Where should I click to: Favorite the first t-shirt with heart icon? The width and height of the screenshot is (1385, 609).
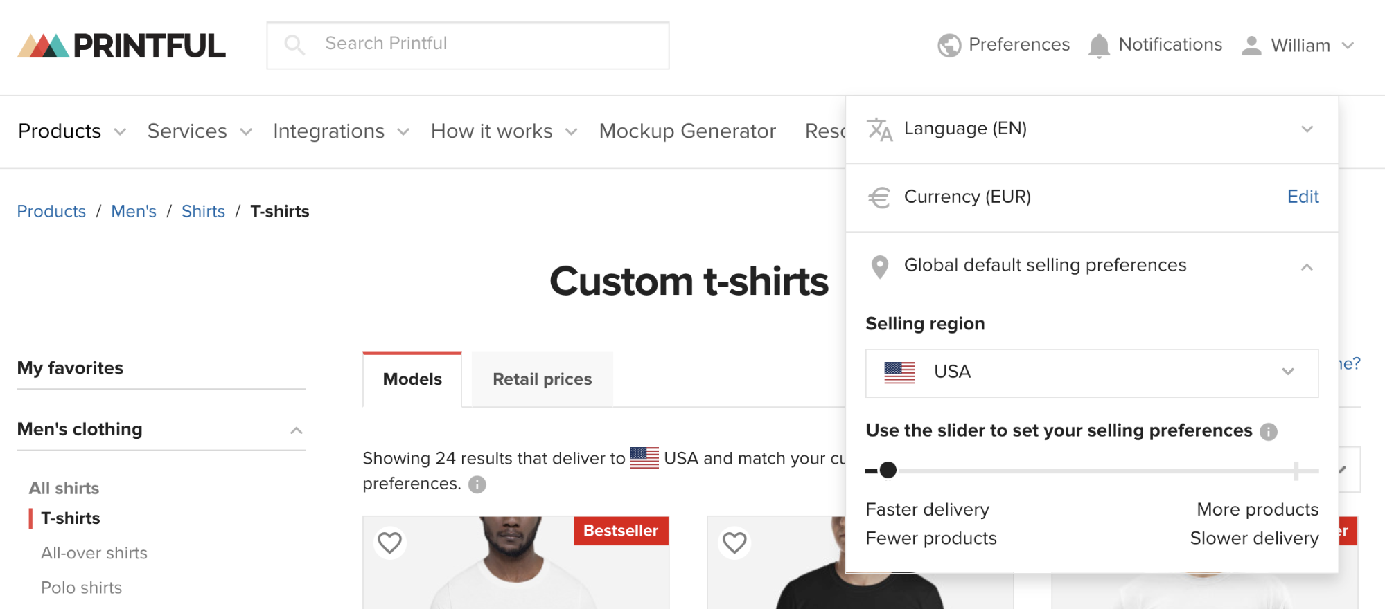click(390, 543)
